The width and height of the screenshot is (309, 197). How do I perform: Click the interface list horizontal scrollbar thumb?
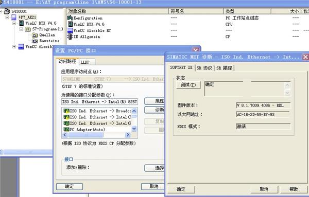(x=85, y=135)
